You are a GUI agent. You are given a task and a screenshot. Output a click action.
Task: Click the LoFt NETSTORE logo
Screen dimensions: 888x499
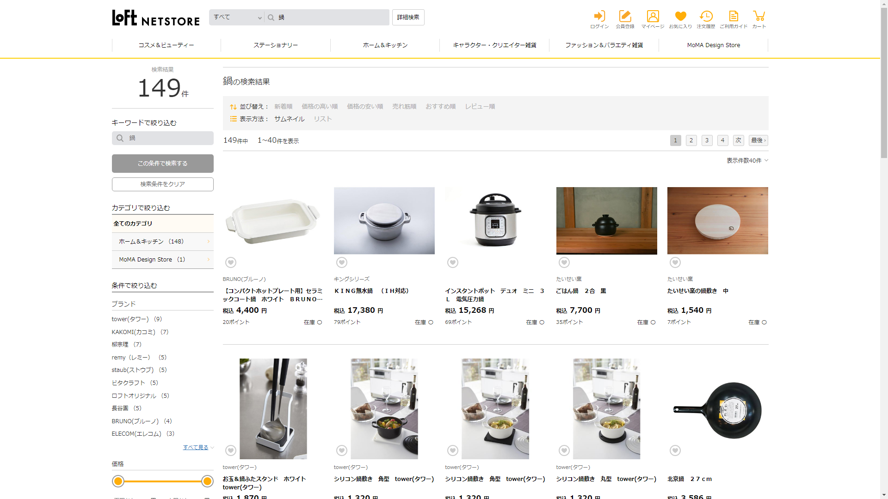156,18
